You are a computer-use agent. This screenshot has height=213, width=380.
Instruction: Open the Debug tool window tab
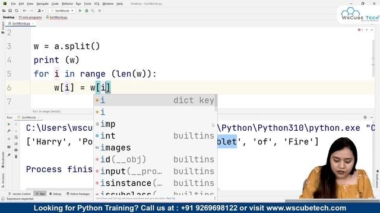(55, 193)
